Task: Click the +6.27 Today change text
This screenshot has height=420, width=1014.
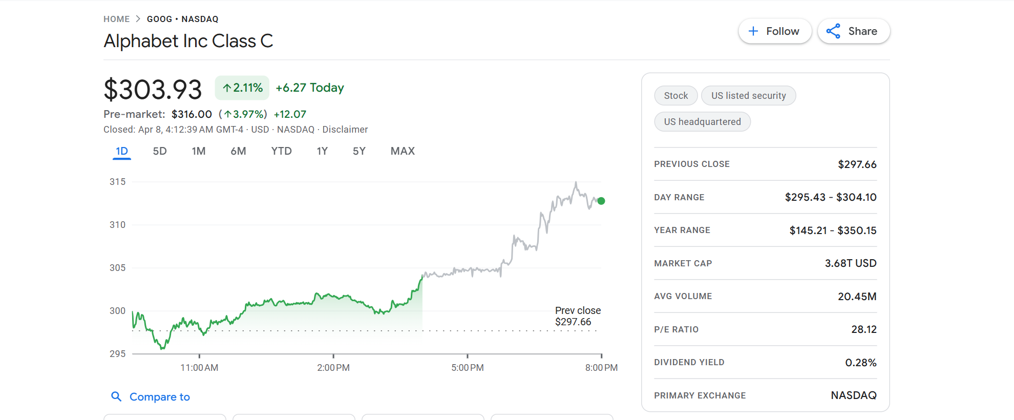Action: click(310, 88)
